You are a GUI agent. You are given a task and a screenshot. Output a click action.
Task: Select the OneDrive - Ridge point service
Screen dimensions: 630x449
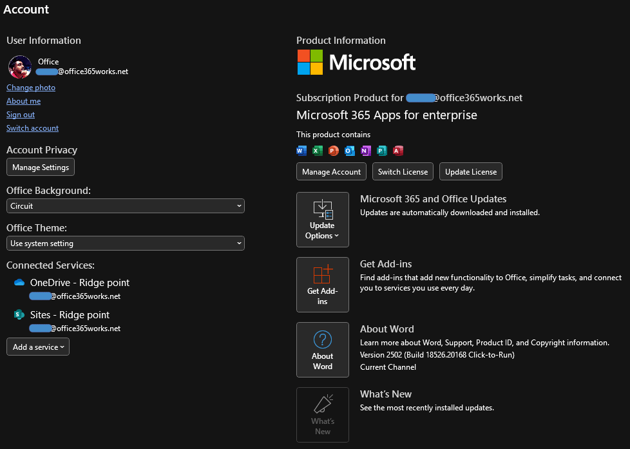pyautogui.click(x=80, y=283)
